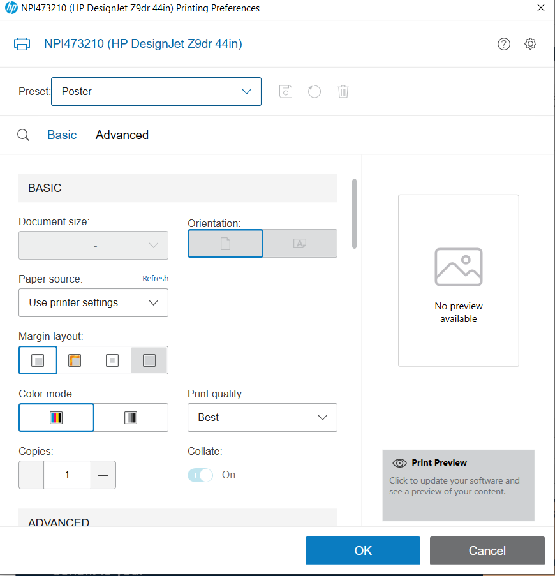The height and width of the screenshot is (576, 555).
Task: Increase Copies using the plus stepper
Action: [x=103, y=475]
